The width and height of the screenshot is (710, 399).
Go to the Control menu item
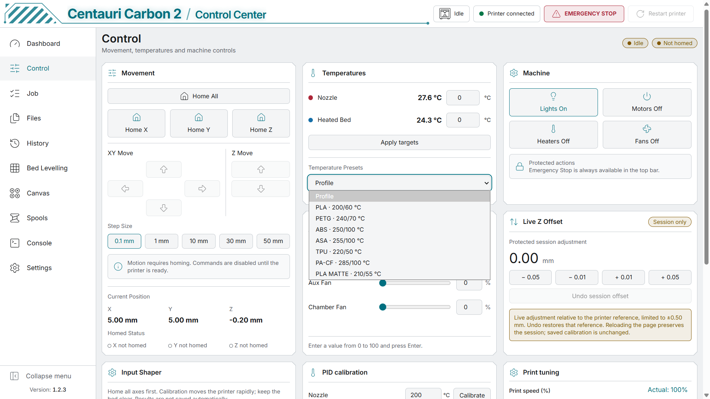(x=48, y=68)
